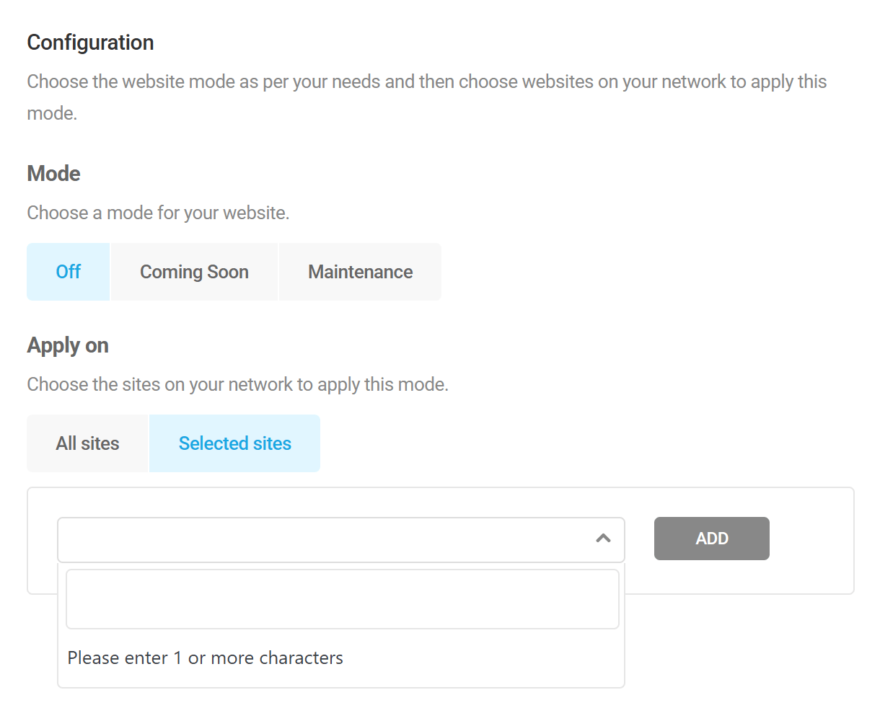880x726 pixels.
Task: Click the ADD button
Action: click(711, 539)
